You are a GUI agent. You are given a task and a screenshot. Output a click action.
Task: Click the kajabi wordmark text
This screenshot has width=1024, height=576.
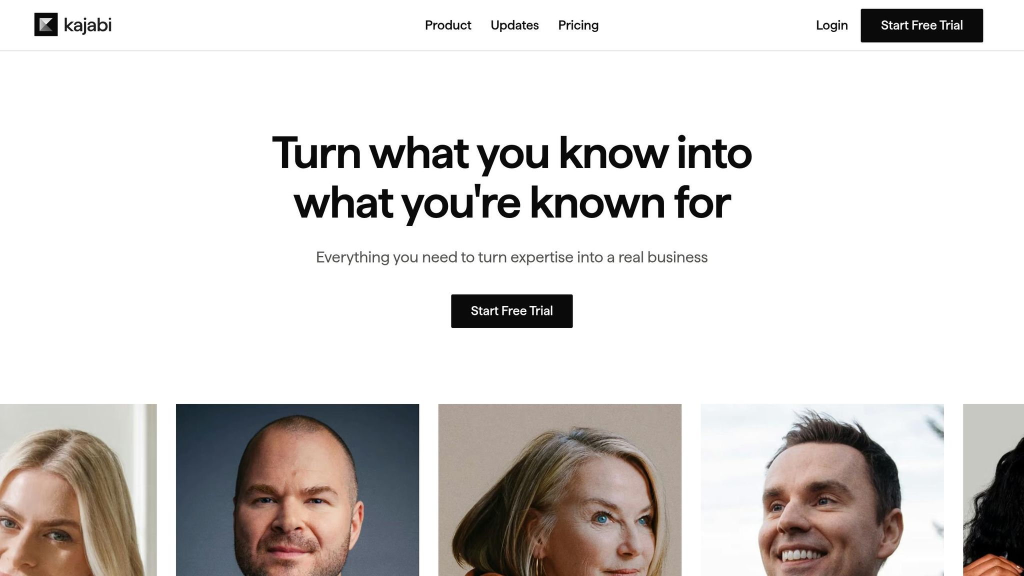click(87, 25)
